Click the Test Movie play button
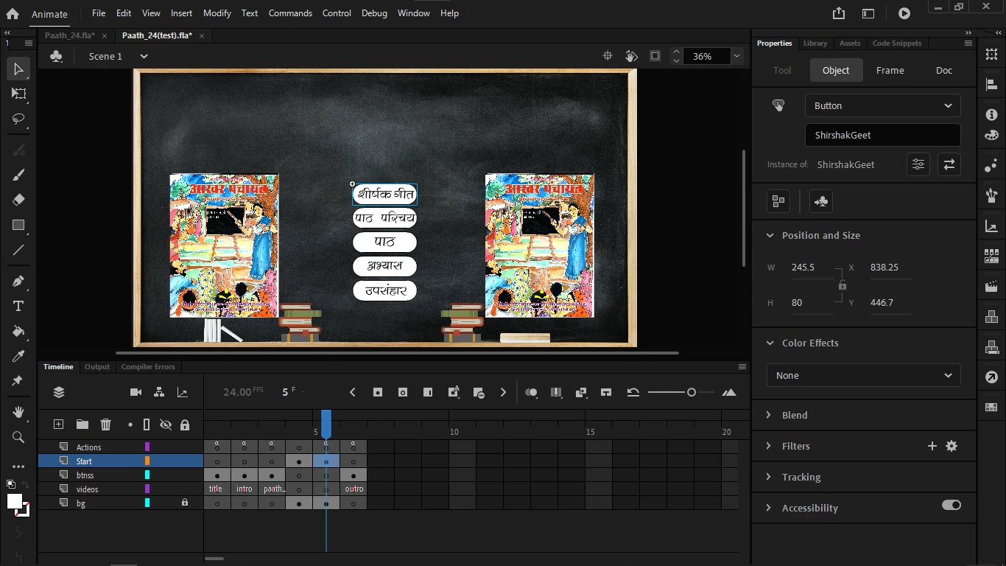This screenshot has width=1006, height=566. pyautogui.click(x=904, y=13)
